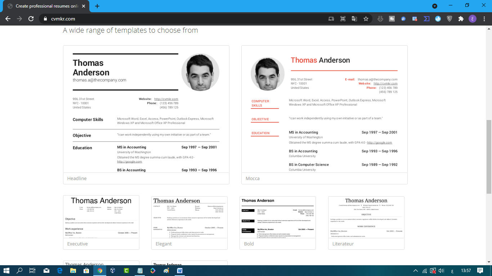
Task: Open the Mocca template preview
Action: pyautogui.click(x=325, y=109)
